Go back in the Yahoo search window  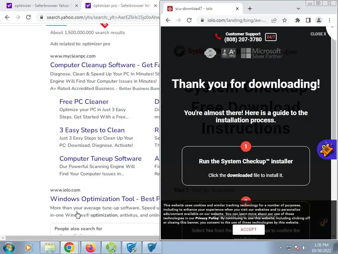(x=7, y=17)
